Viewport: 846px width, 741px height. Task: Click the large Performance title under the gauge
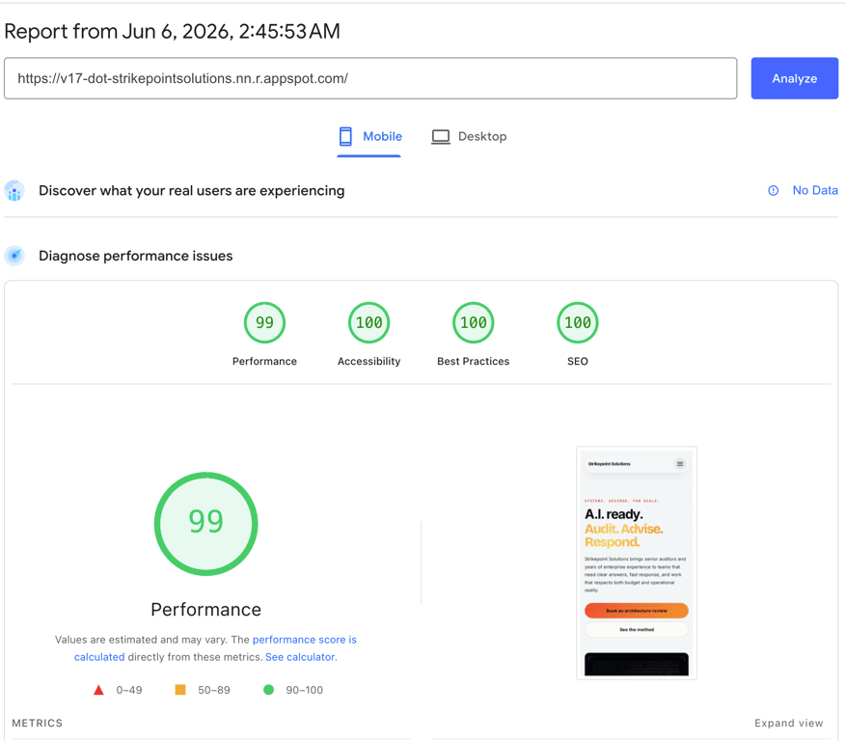click(x=206, y=610)
